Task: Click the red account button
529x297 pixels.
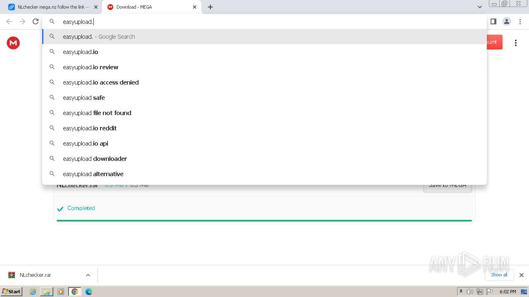Action: (x=495, y=42)
